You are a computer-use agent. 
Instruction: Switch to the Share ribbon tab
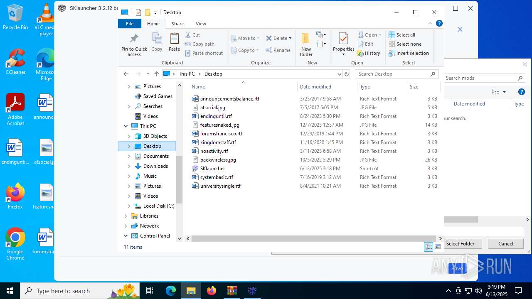click(x=177, y=24)
